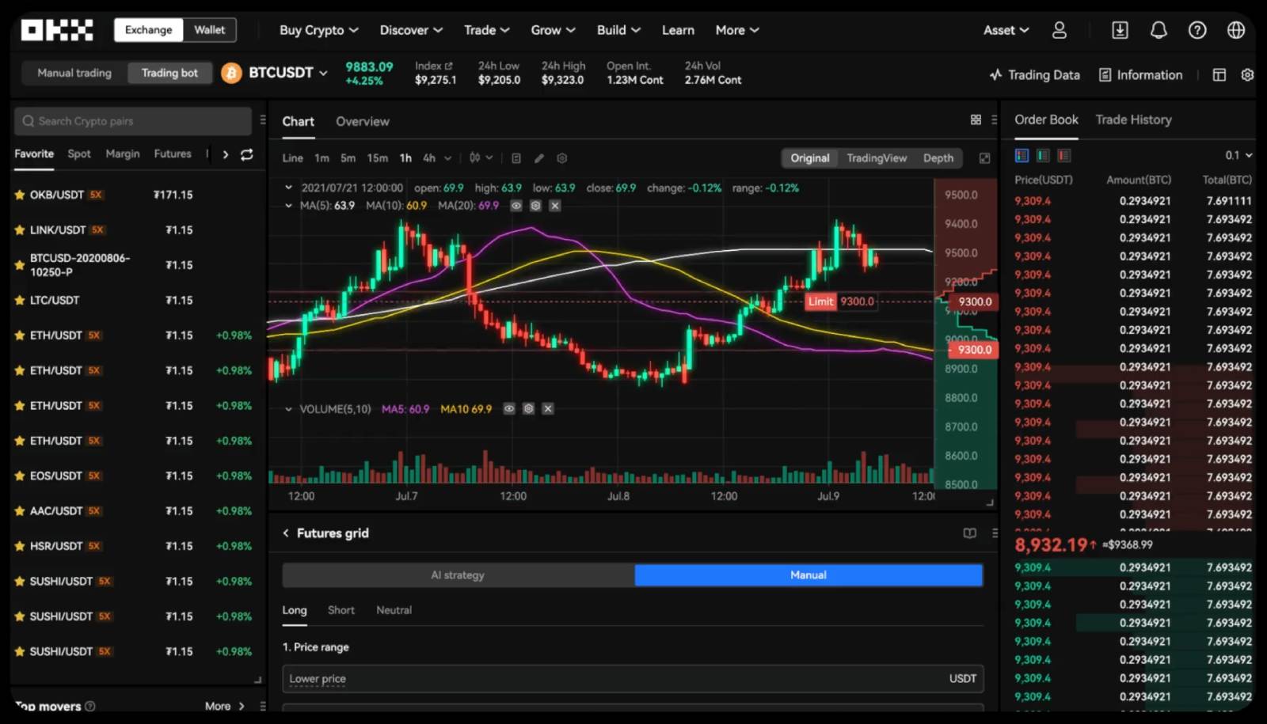Unfavorite LINK/USDT star
This screenshot has height=724, width=1267.
[20, 230]
